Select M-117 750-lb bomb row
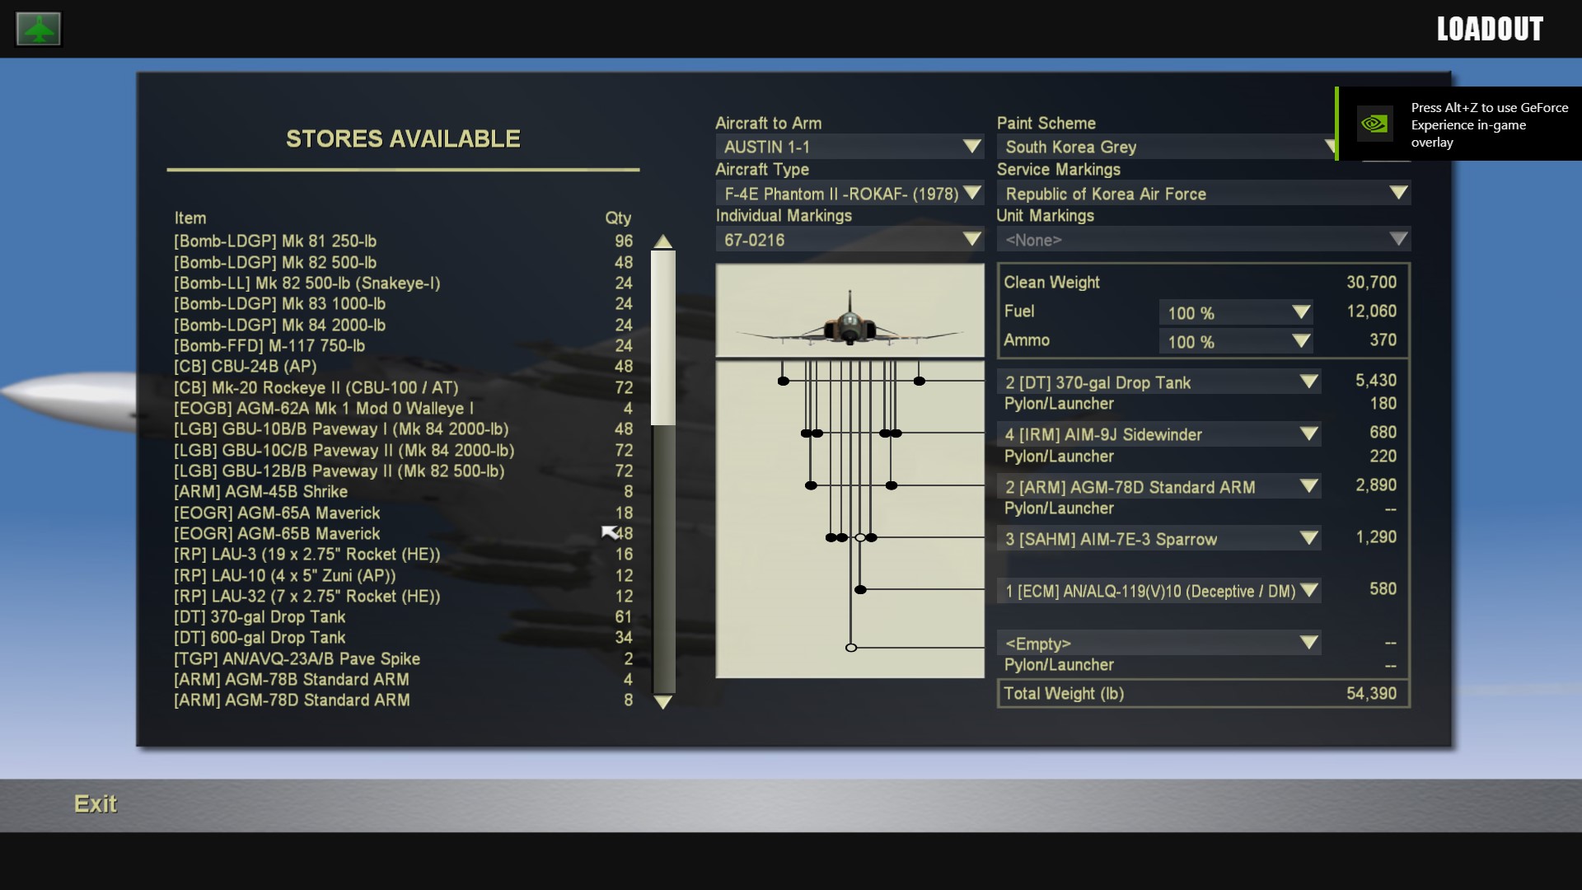Viewport: 1582px width, 890px height. click(x=404, y=346)
